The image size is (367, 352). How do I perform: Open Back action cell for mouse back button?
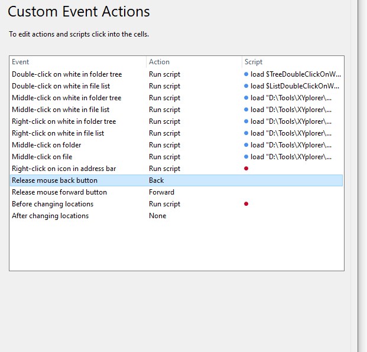point(157,180)
